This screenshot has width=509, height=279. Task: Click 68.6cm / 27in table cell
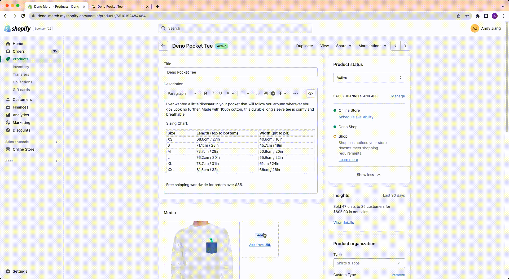227,139
